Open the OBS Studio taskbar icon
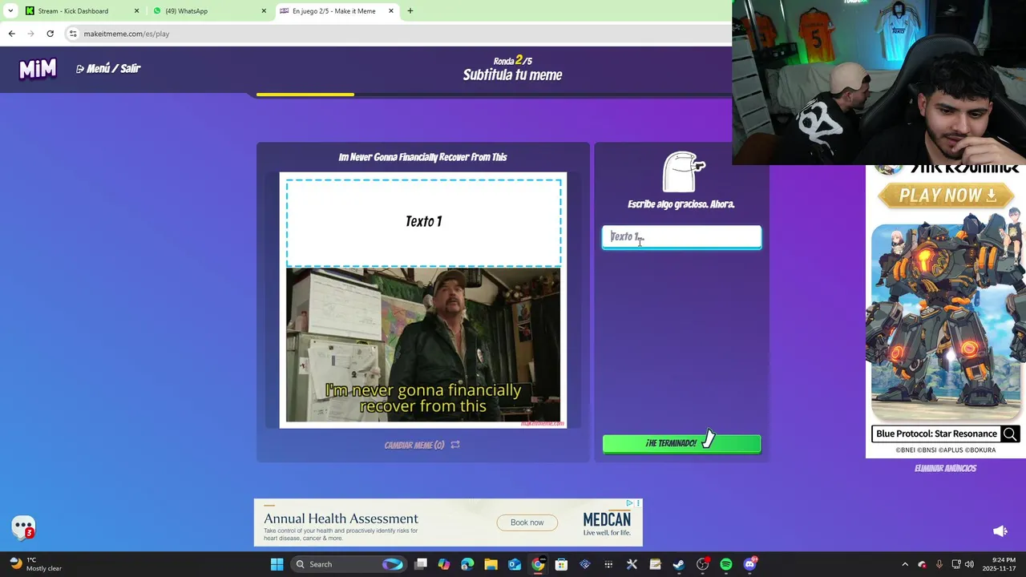 [702, 564]
